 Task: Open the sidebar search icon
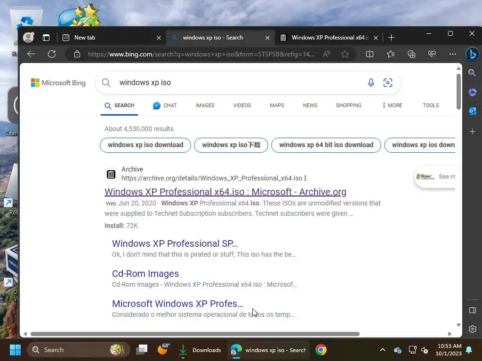(x=472, y=73)
